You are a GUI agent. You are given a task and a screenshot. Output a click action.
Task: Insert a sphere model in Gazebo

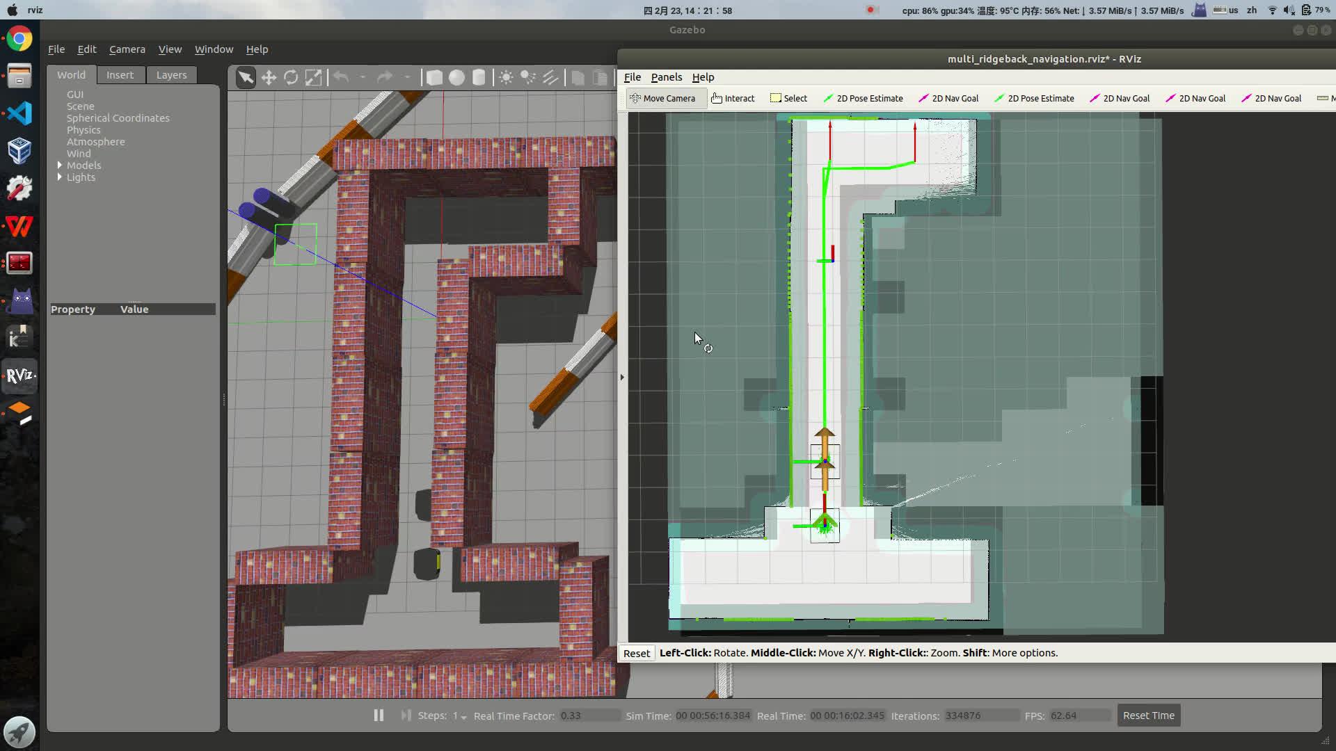(x=456, y=77)
